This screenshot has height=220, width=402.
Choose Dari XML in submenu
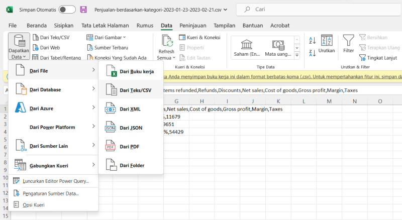point(131,109)
